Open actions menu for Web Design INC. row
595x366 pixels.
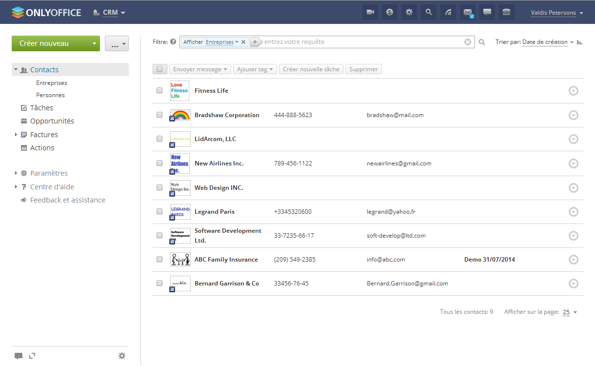point(574,188)
